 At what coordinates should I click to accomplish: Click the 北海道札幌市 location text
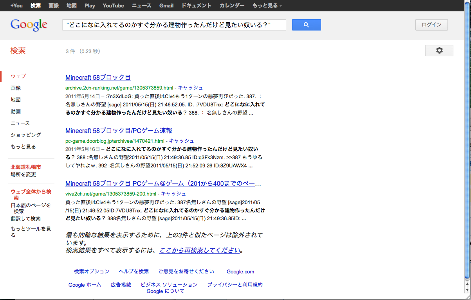[x=26, y=167]
